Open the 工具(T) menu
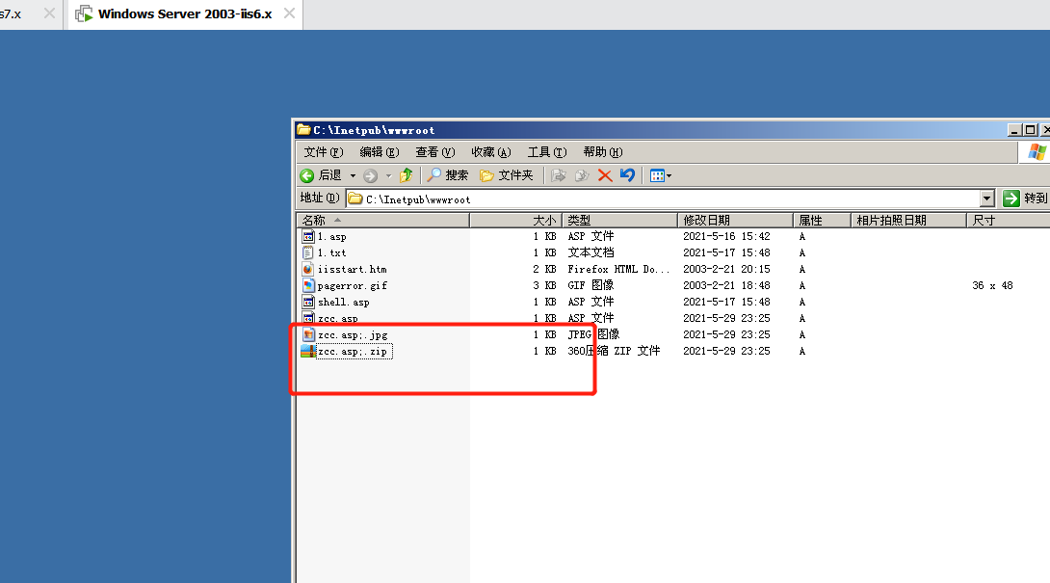1050x583 pixels. [x=547, y=152]
